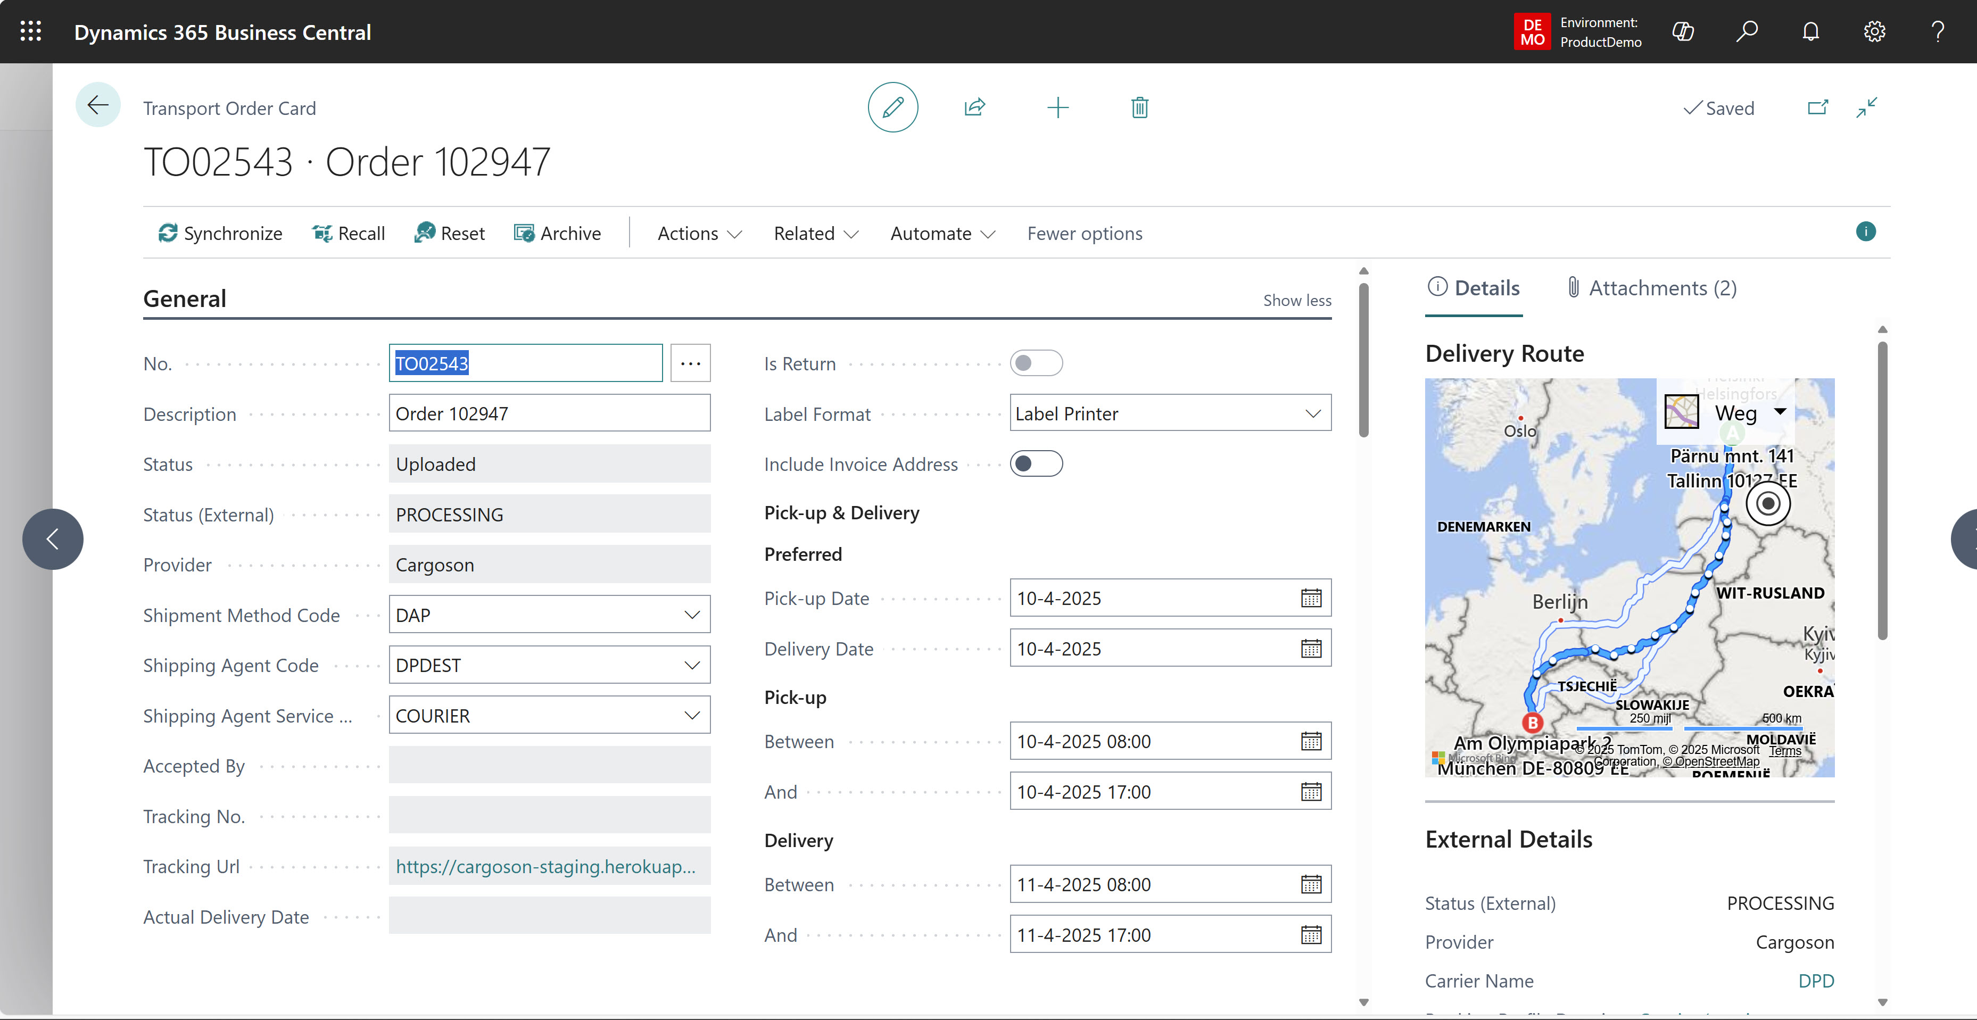This screenshot has width=1977, height=1020.
Task: Open calendar for Delivery Between 11-4-2025 08:00
Action: coord(1311,885)
